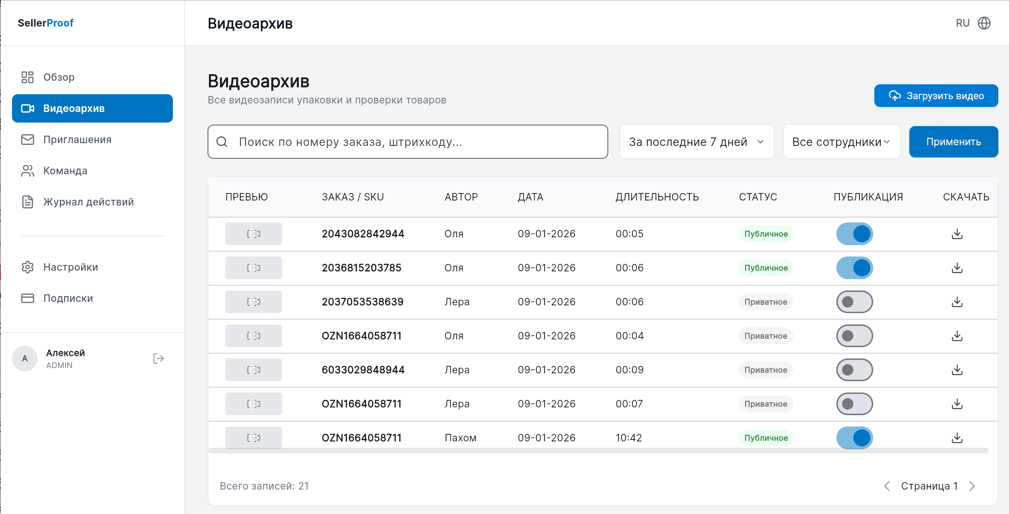Click the globe language icon

click(x=984, y=23)
